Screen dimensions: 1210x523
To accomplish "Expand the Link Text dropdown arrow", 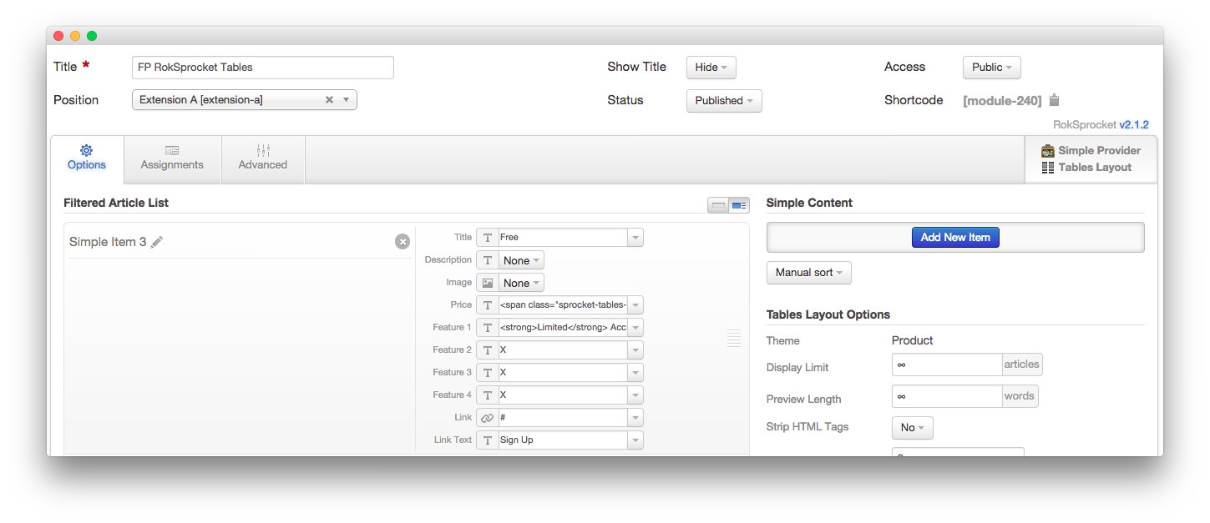I will (635, 440).
